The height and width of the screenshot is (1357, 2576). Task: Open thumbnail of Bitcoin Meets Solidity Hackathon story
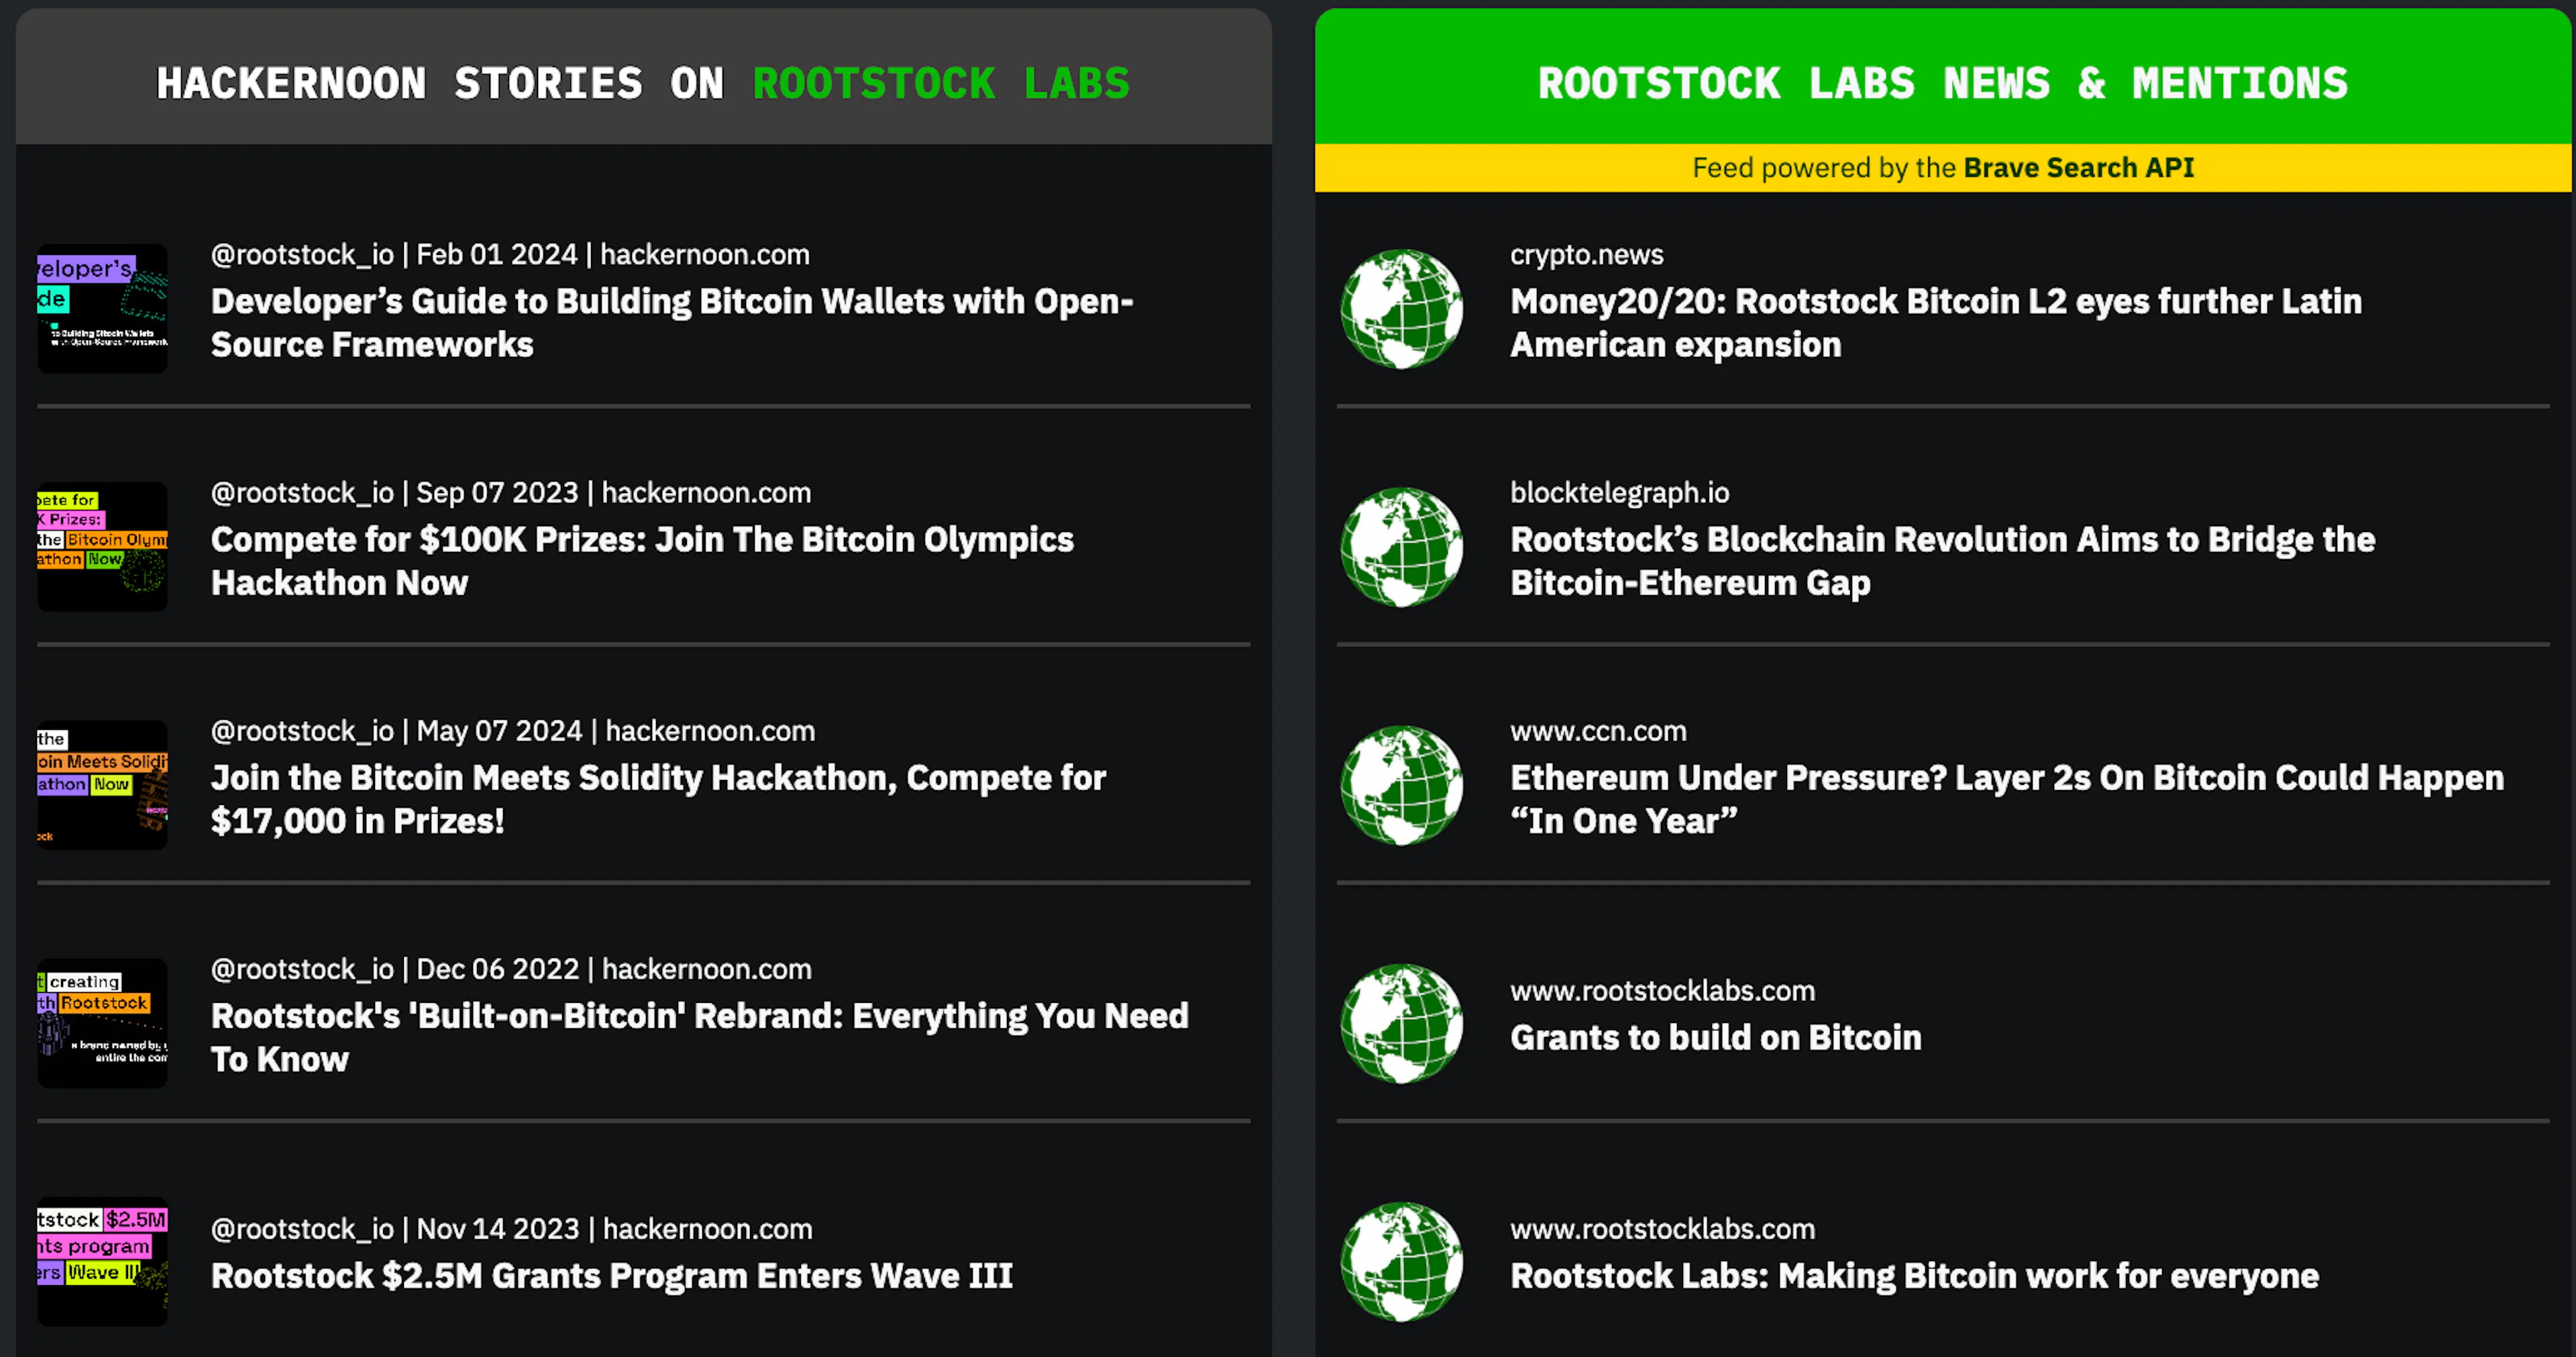[102, 785]
